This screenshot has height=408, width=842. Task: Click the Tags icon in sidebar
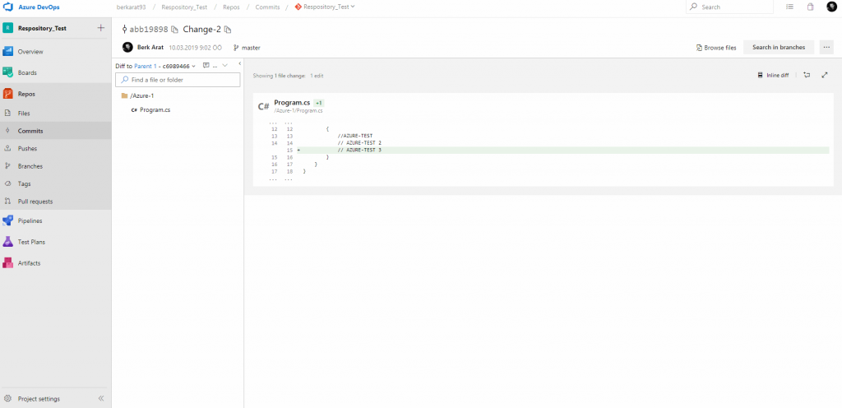point(7,183)
